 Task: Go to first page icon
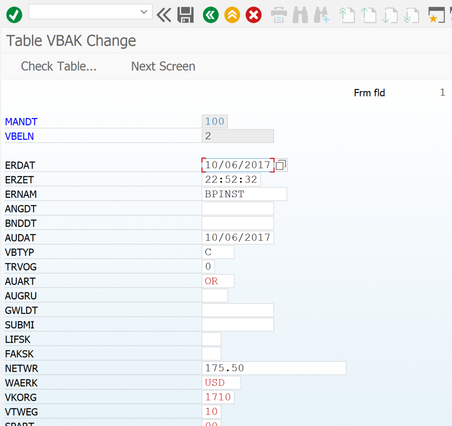pyautogui.click(x=347, y=15)
